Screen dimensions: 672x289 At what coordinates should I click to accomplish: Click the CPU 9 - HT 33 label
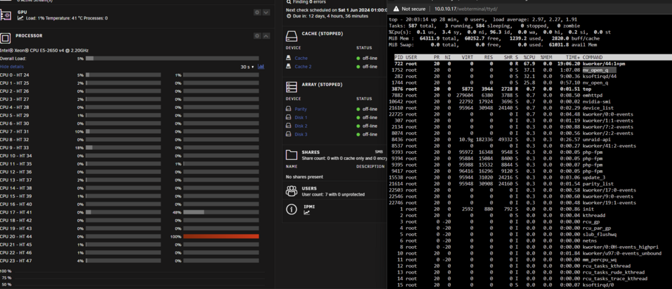coord(15,147)
